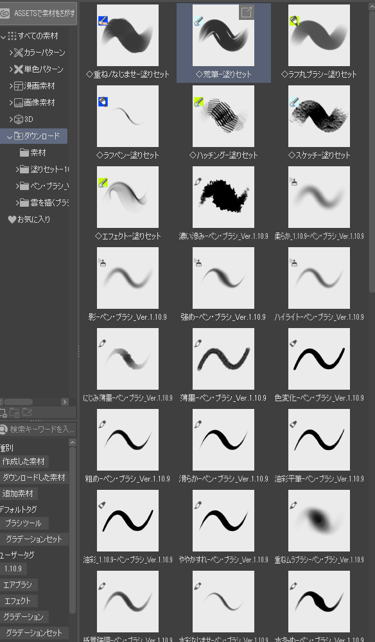
Task: Expand the 単色パターン node arrow
Action: 11,69
